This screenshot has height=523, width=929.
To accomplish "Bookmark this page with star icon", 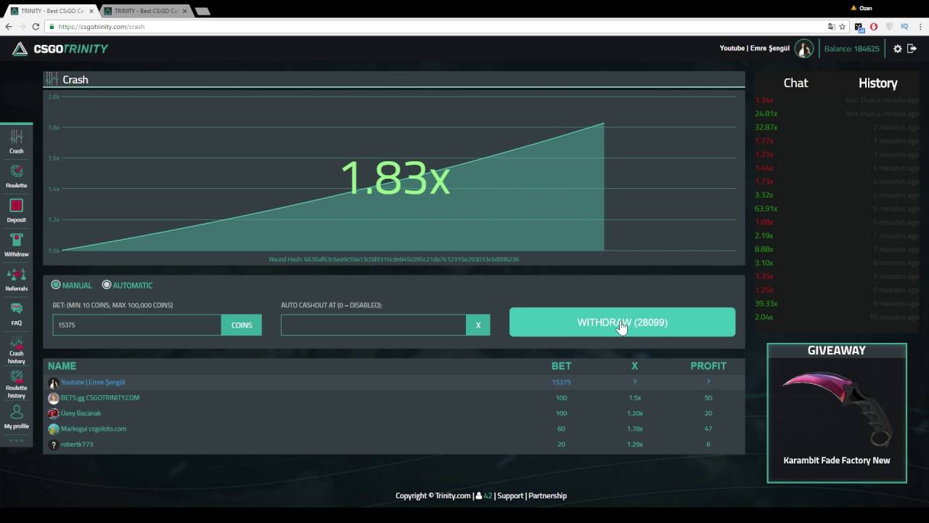I will (842, 26).
